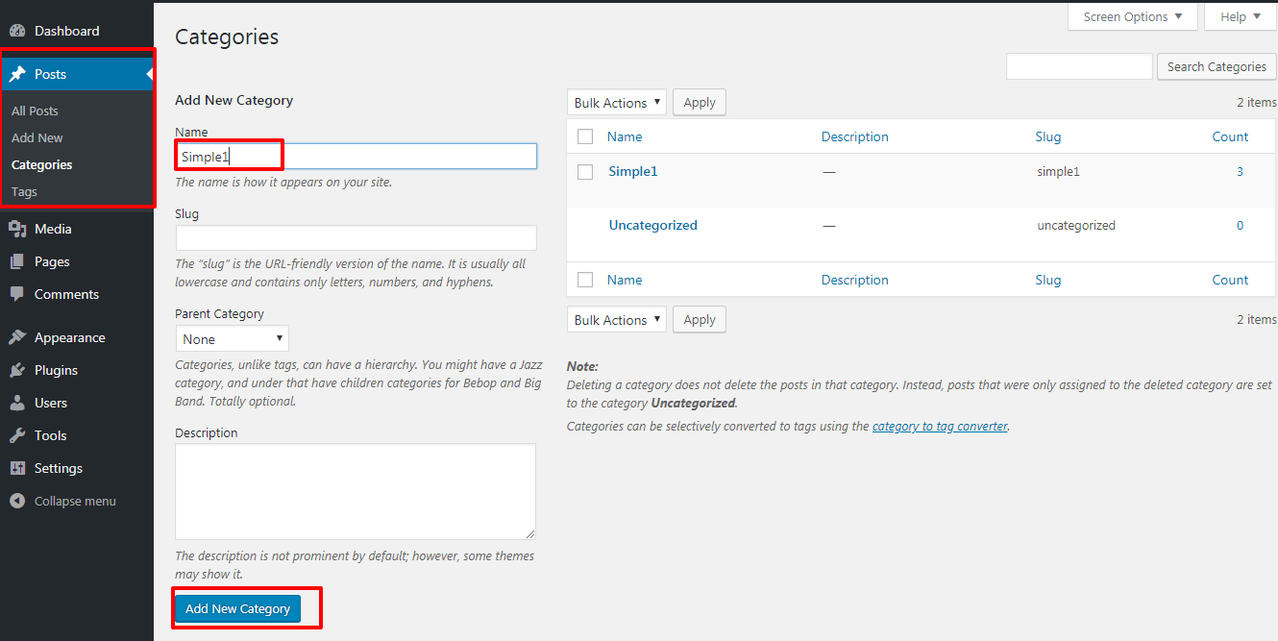Open the top Bulk Actions dropdown

click(617, 103)
